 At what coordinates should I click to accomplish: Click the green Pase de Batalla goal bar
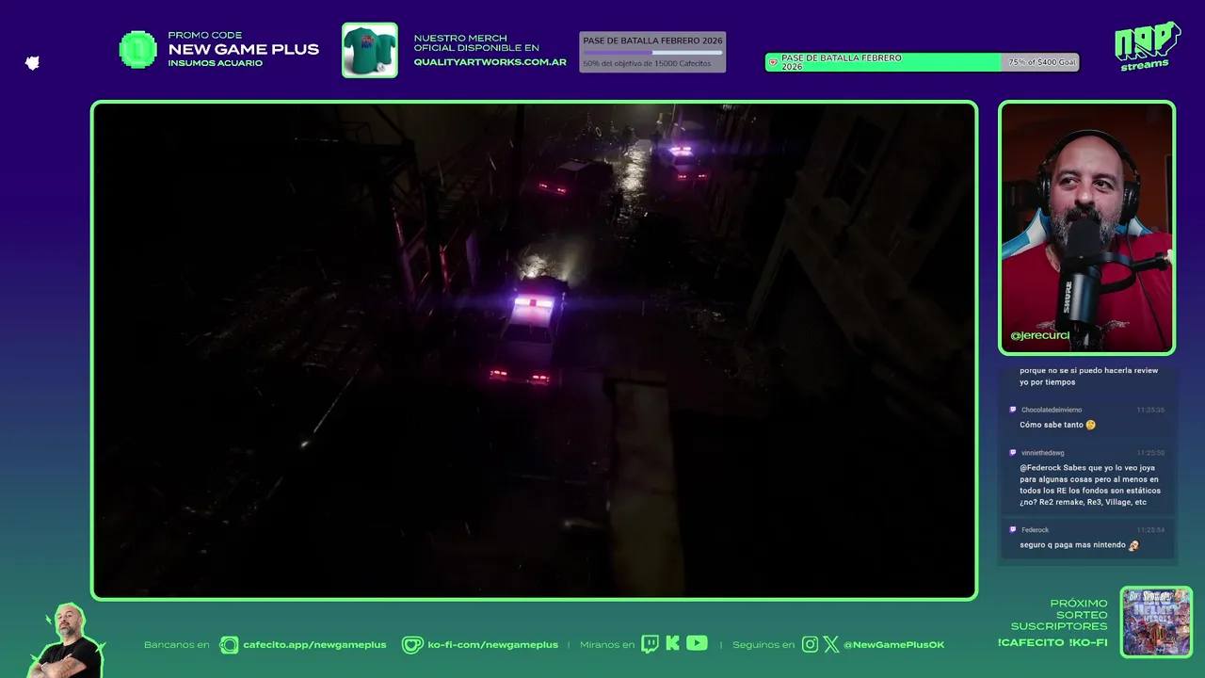coord(922,62)
